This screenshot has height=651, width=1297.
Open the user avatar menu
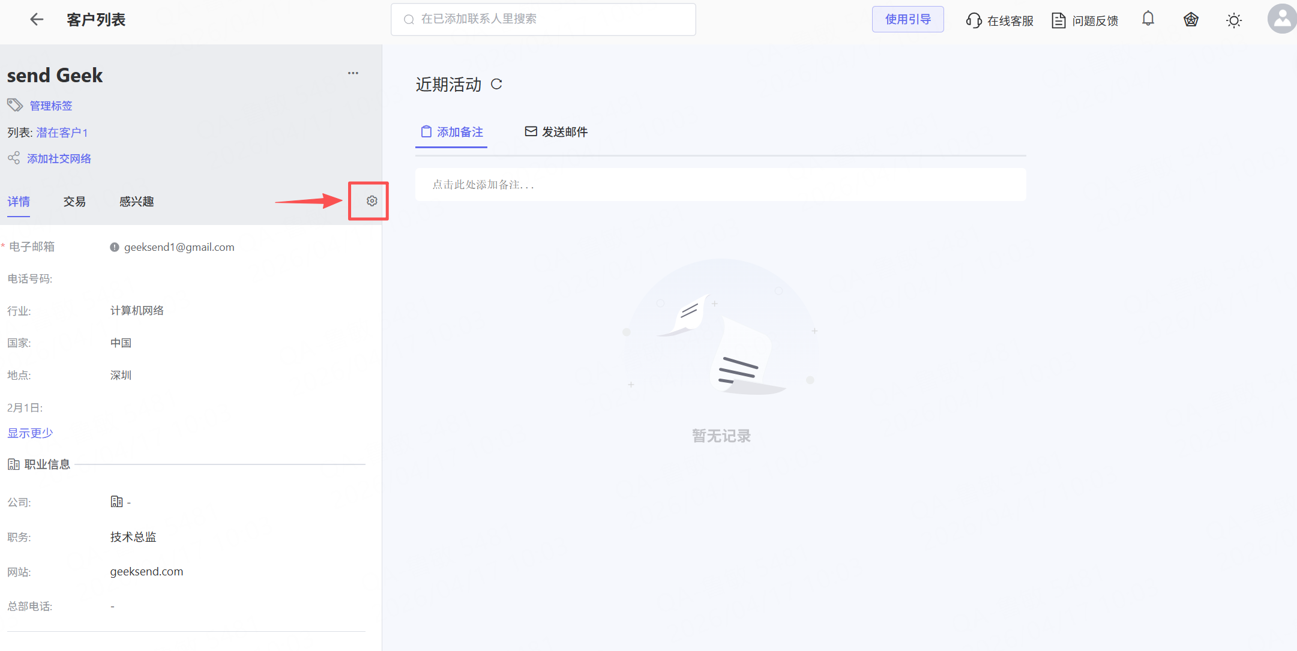(1281, 19)
